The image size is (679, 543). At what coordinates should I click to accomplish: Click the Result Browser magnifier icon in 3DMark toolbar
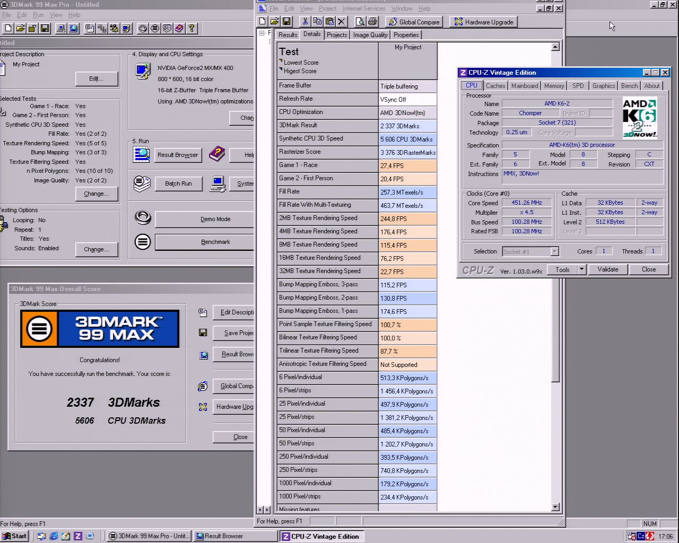click(x=73, y=28)
